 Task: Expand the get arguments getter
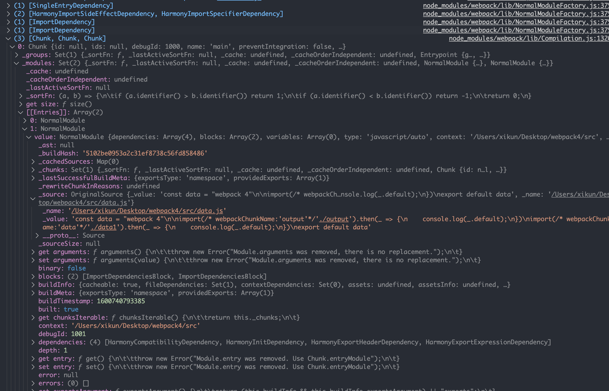point(33,252)
